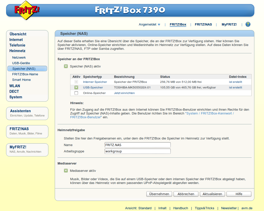The image size is (264, 211).
Task: Toggle the Speicher (NAS) aktiv checkbox
Action: pos(66,66)
